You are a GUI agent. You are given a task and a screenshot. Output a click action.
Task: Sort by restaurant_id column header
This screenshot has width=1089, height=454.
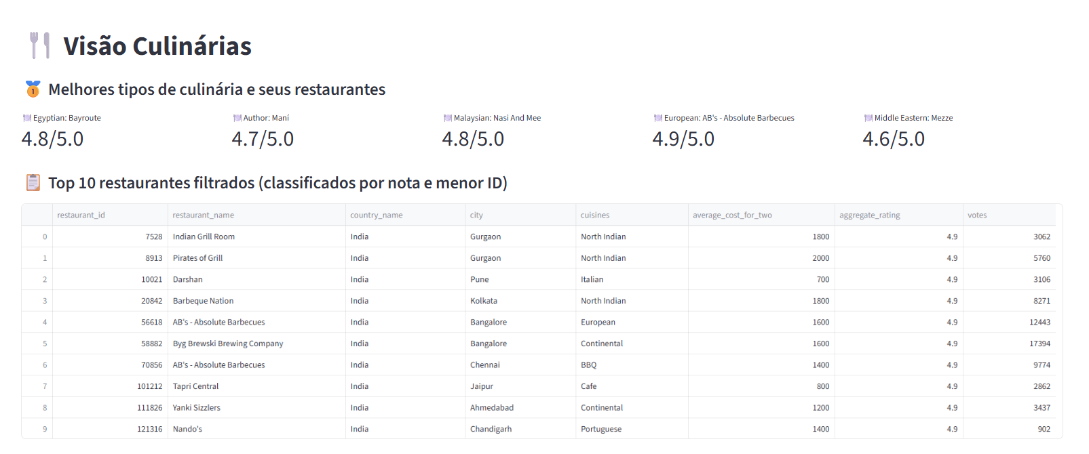click(110, 215)
